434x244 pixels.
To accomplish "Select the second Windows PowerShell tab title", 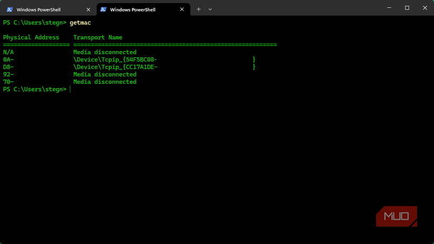I will (133, 9).
